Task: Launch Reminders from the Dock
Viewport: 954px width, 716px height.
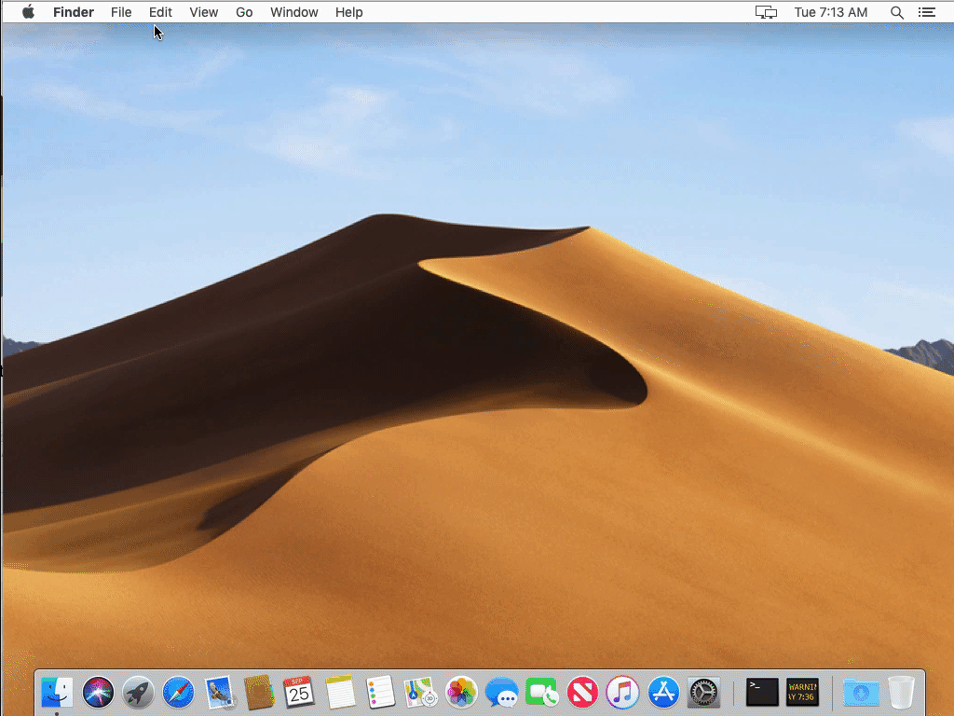Action: click(x=378, y=693)
